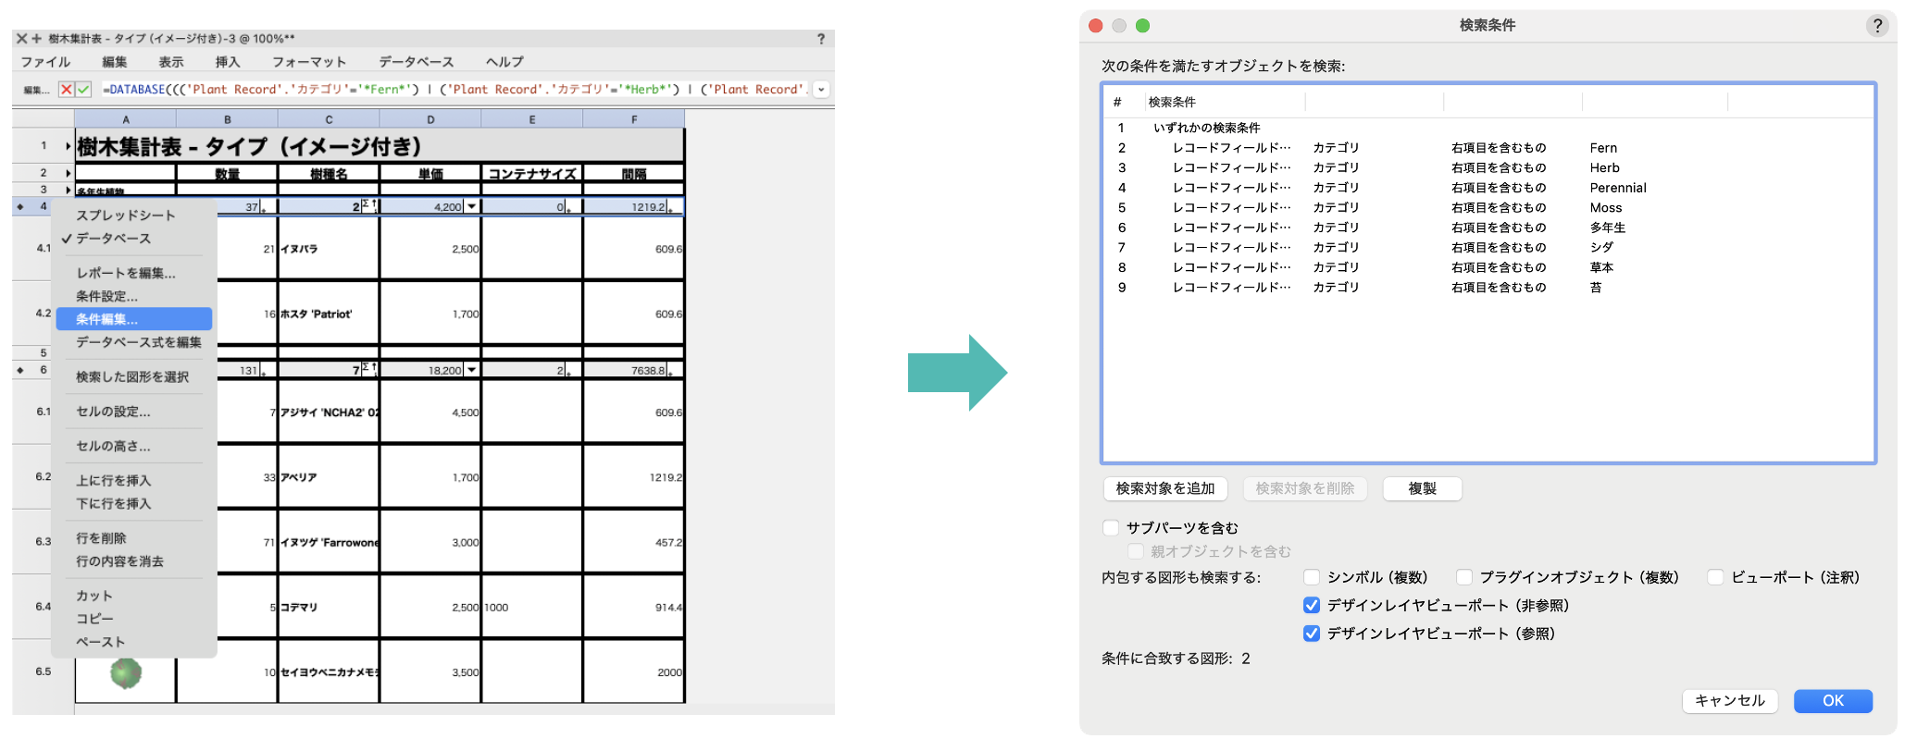1905x751 pixels.
Task: Click the diamond database marker beside row 6
Action: pyautogui.click(x=20, y=370)
